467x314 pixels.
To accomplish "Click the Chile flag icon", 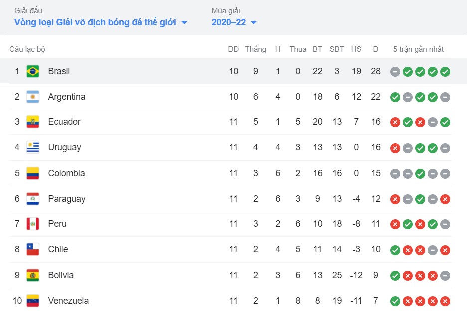I will pyautogui.click(x=33, y=249).
